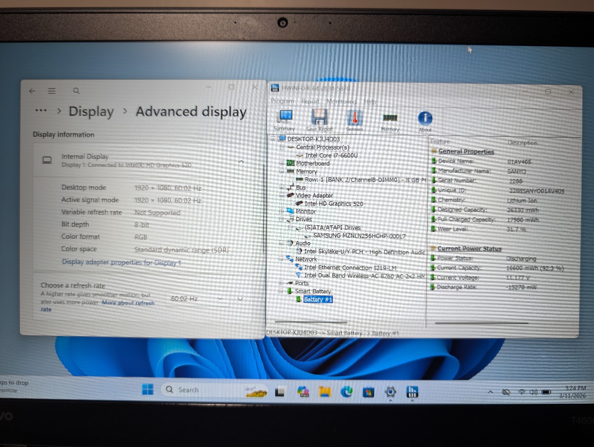This screenshot has height=447, width=594.
Task: Click the Wear Level 31.7 % value
Action: (516, 229)
